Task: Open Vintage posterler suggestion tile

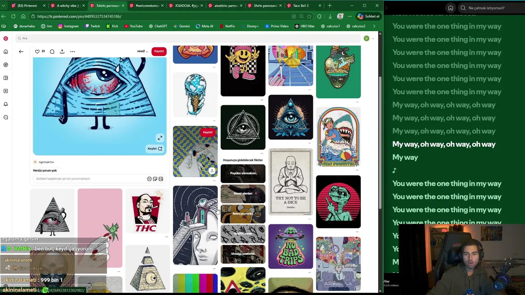Action: 243,254
